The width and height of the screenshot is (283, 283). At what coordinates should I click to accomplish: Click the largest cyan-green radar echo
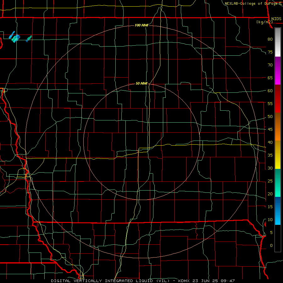(15, 38)
